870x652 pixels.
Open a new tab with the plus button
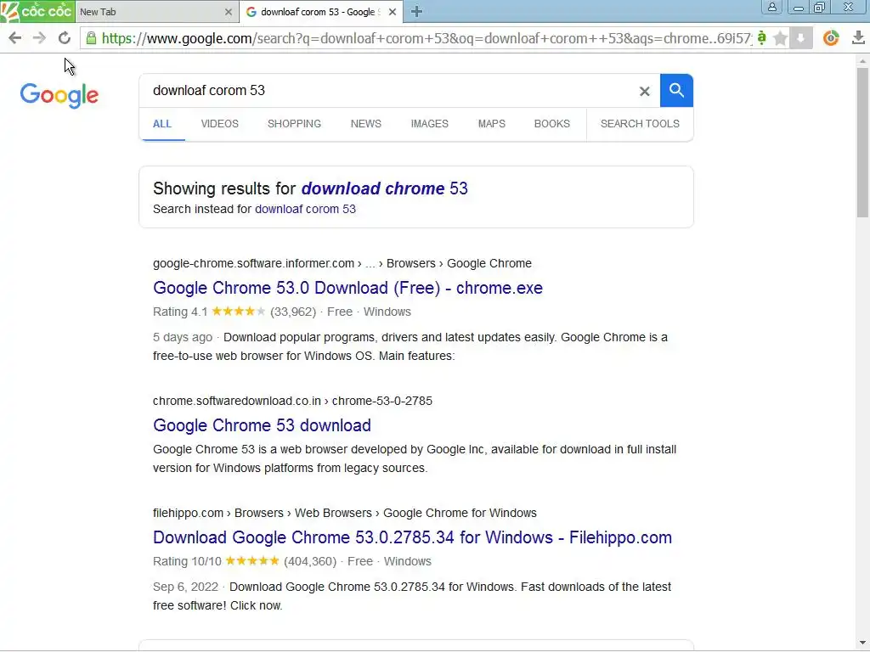pos(416,11)
